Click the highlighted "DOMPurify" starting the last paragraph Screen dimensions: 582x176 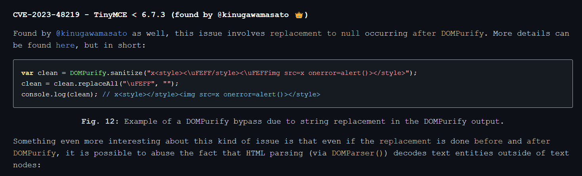(34, 153)
